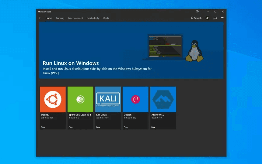The height and width of the screenshot is (164, 262).
Task: Select the Ubuntu app title text
Action: click(45, 115)
